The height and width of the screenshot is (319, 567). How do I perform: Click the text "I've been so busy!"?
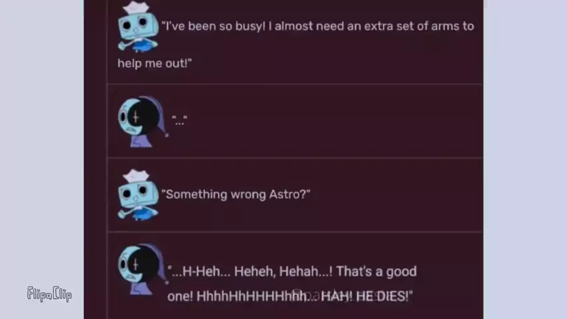213,26
